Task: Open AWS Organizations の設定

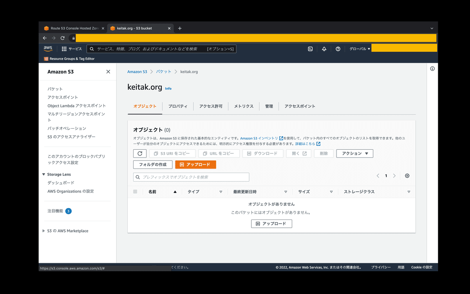Action: [71, 191]
